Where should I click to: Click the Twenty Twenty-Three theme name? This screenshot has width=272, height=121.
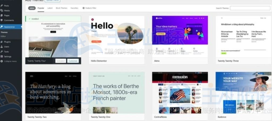pyautogui.click(x=228, y=61)
